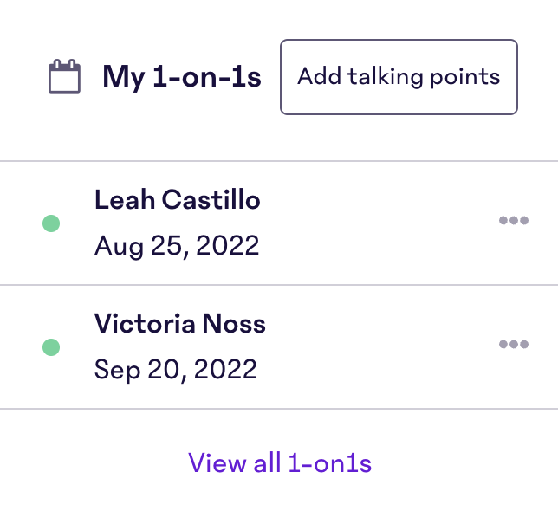The image size is (558, 511).
Task: Follow the View all 1-on1s link
Action: 280,463
